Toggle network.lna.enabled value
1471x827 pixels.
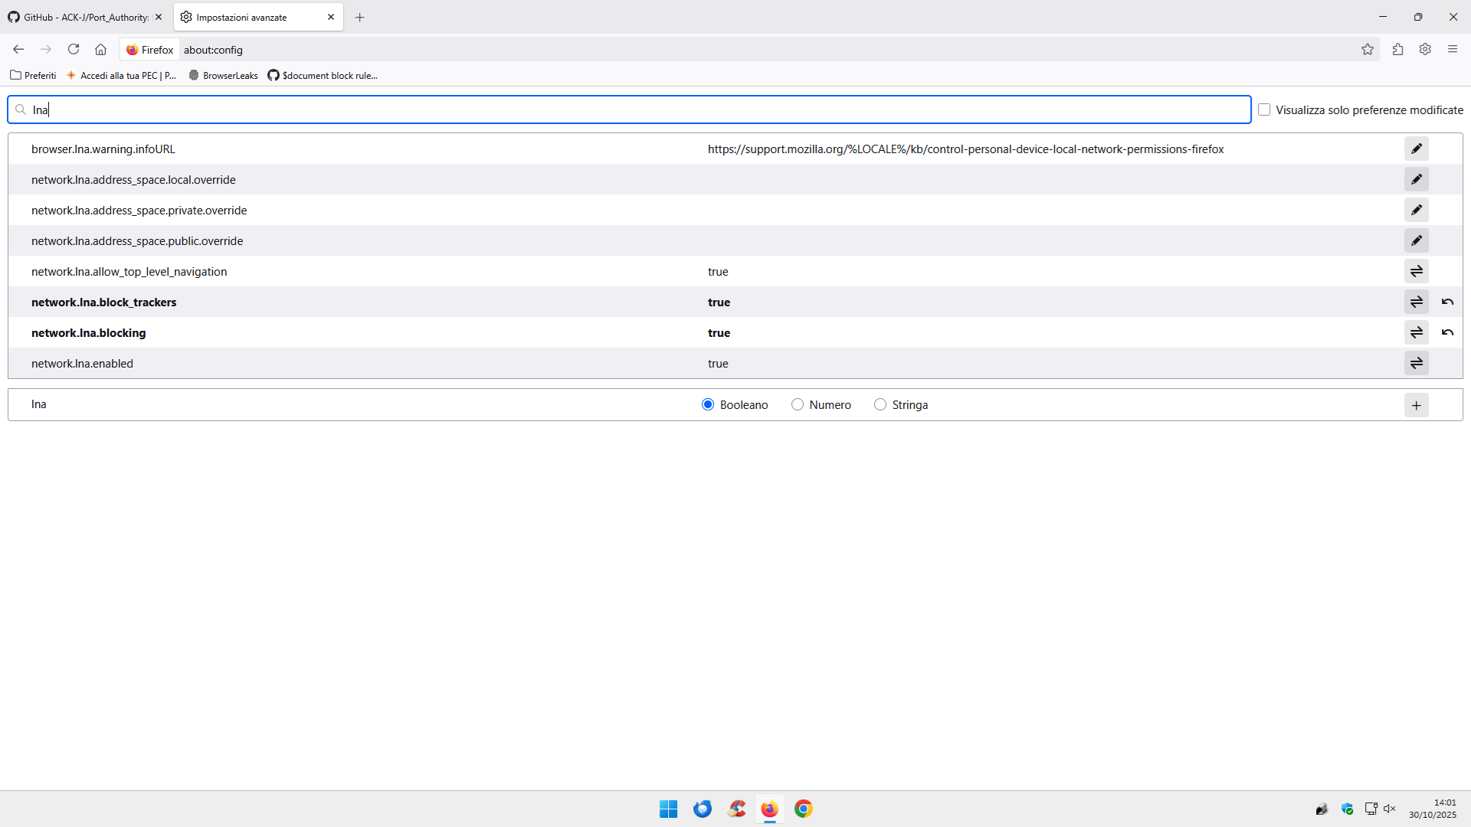click(1416, 363)
